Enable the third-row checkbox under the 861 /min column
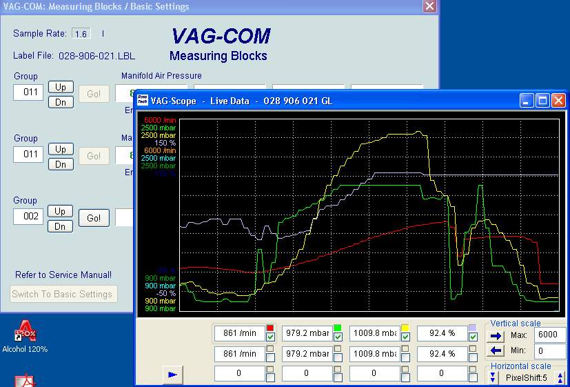Viewport: 570px width, 387px height. tap(270, 378)
